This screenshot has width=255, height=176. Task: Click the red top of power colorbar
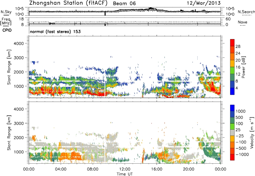[x=232, y=43]
